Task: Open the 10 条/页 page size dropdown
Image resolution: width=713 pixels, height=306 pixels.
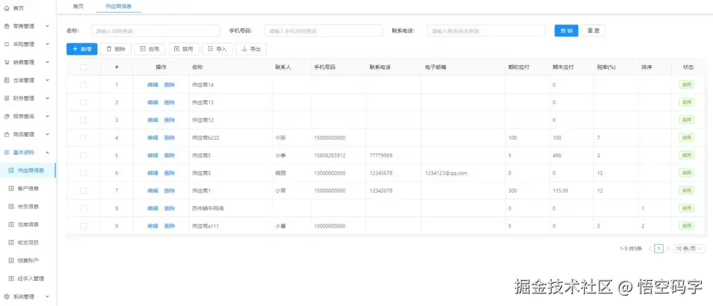Action: pos(689,249)
